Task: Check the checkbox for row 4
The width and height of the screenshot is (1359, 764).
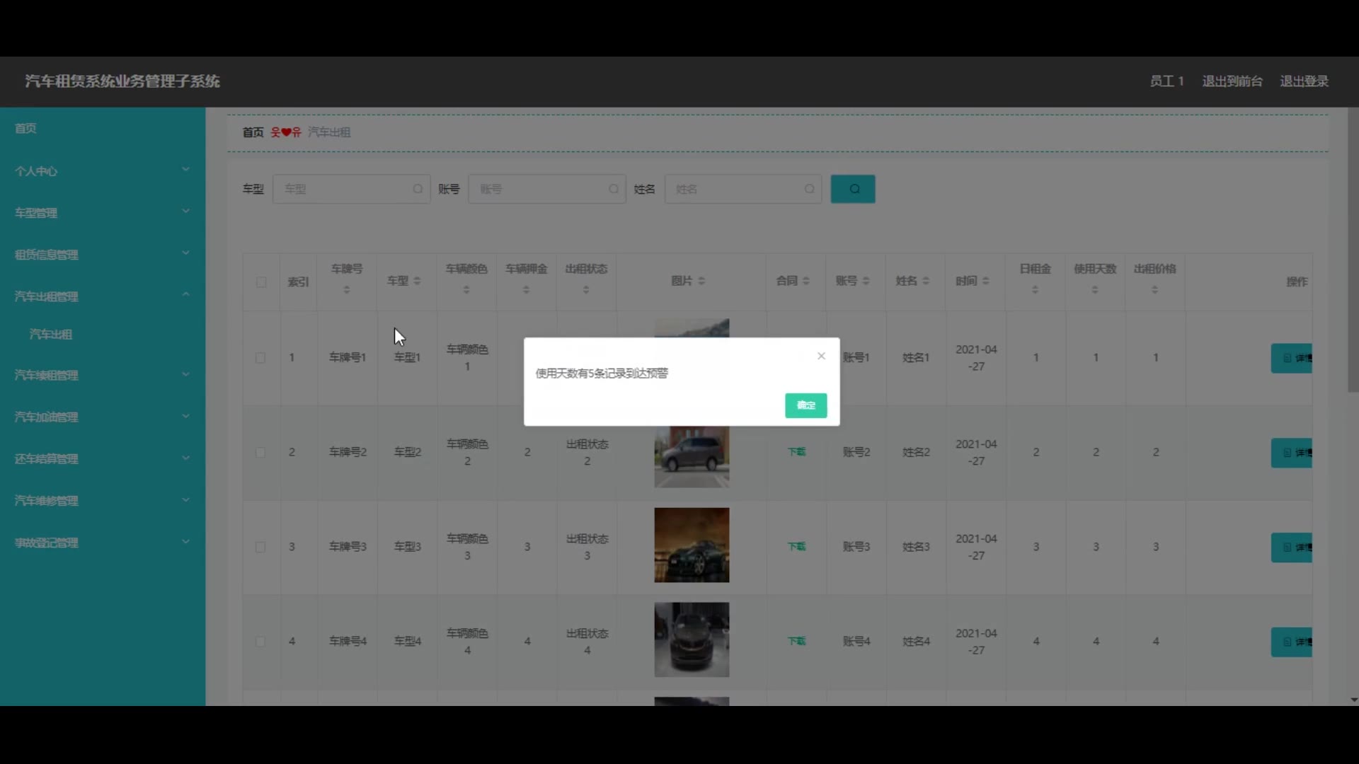Action: pyautogui.click(x=260, y=642)
